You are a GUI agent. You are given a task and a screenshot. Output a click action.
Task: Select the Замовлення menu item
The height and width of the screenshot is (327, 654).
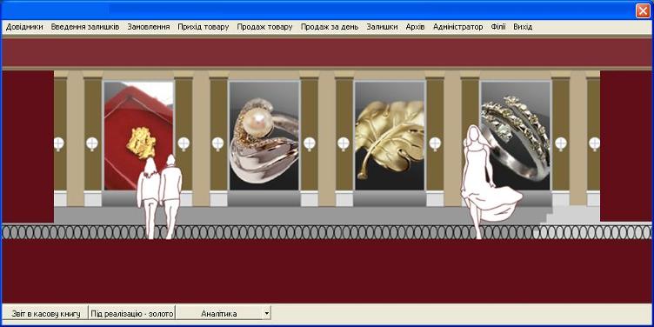pyautogui.click(x=149, y=27)
